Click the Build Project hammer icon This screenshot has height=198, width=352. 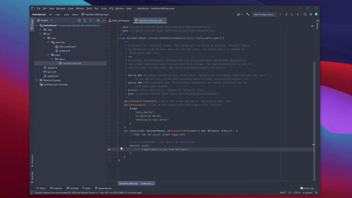click(248, 14)
